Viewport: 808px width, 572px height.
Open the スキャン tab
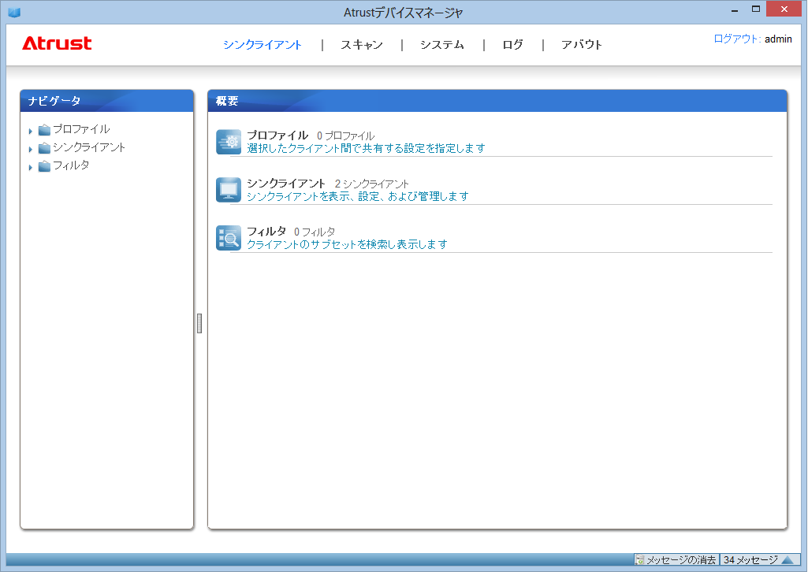(362, 45)
